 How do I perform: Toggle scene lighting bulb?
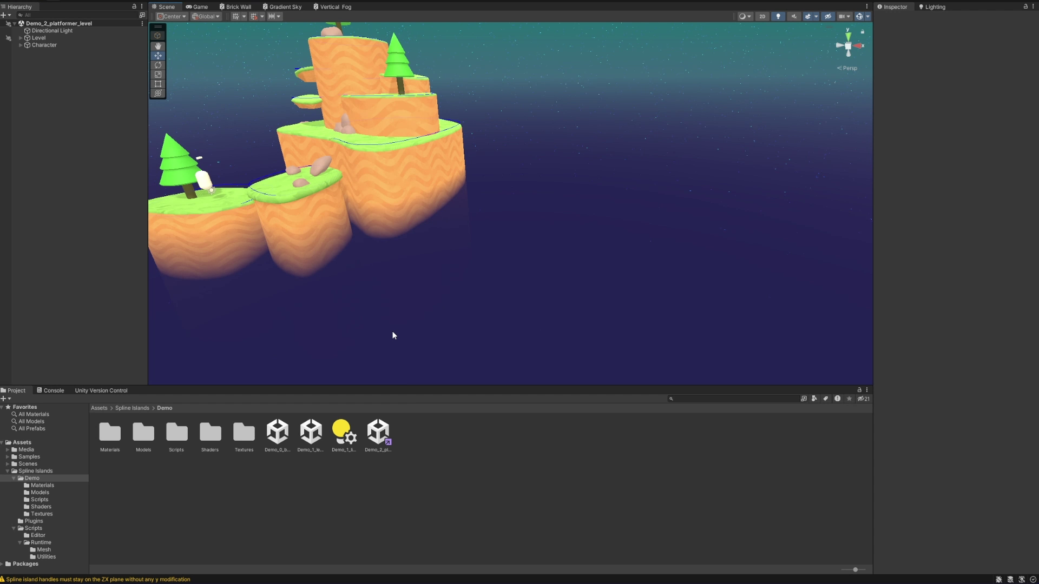point(778,16)
